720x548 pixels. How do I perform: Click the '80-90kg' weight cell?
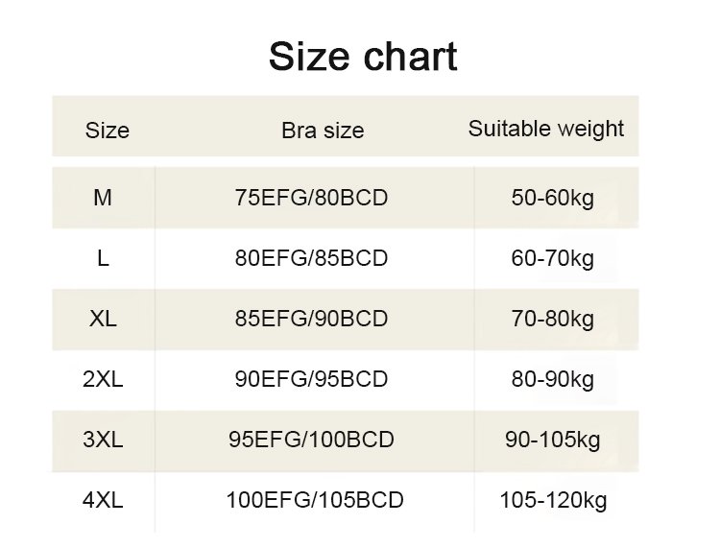coord(553,379)
